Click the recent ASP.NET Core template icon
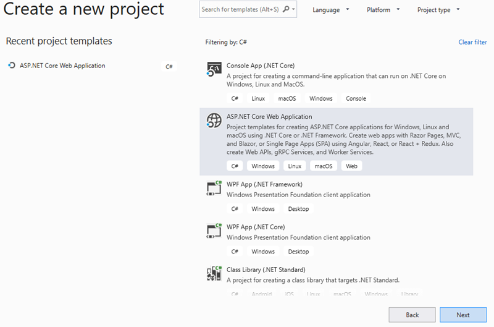The image size is (494, 327). coord(11,66)
